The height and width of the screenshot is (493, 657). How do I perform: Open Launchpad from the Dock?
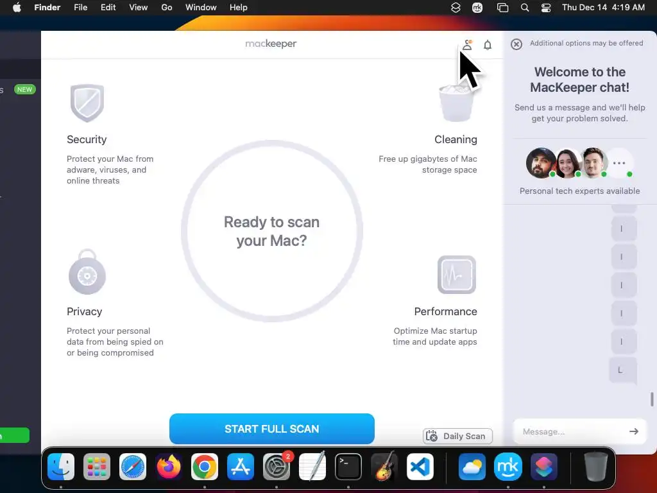[97, 467]
